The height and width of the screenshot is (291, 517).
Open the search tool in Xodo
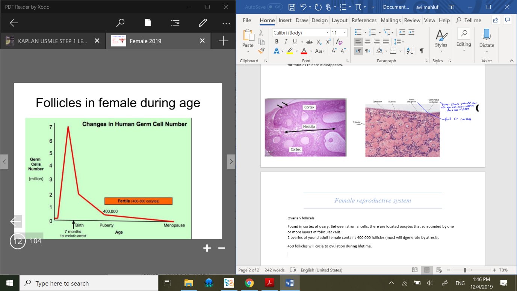(120, 23)
